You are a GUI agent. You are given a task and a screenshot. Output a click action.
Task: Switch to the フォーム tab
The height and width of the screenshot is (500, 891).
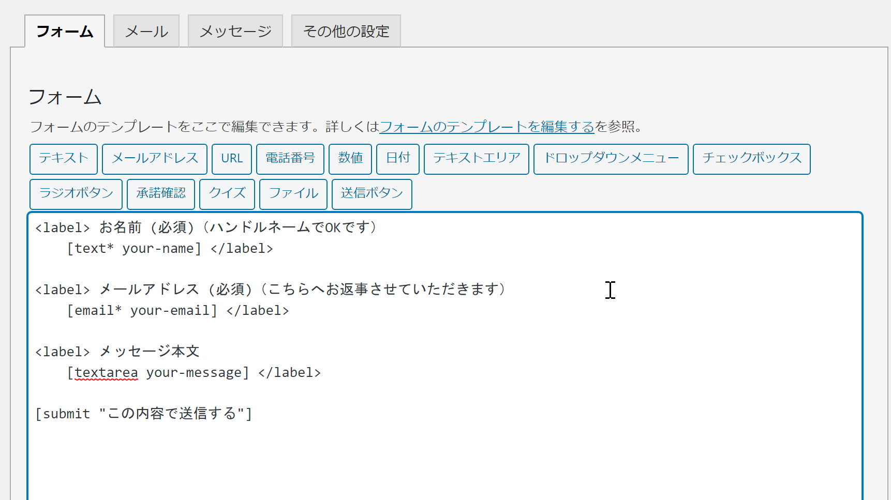pyautogui.click(x=65, y=31)
